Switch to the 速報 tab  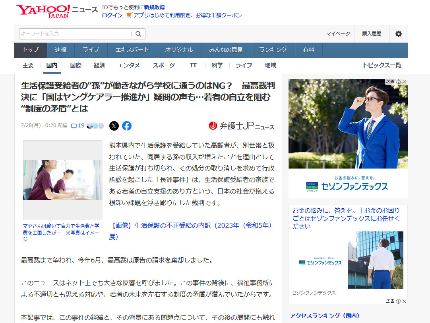pyautogui.click(x=60, y=50)
